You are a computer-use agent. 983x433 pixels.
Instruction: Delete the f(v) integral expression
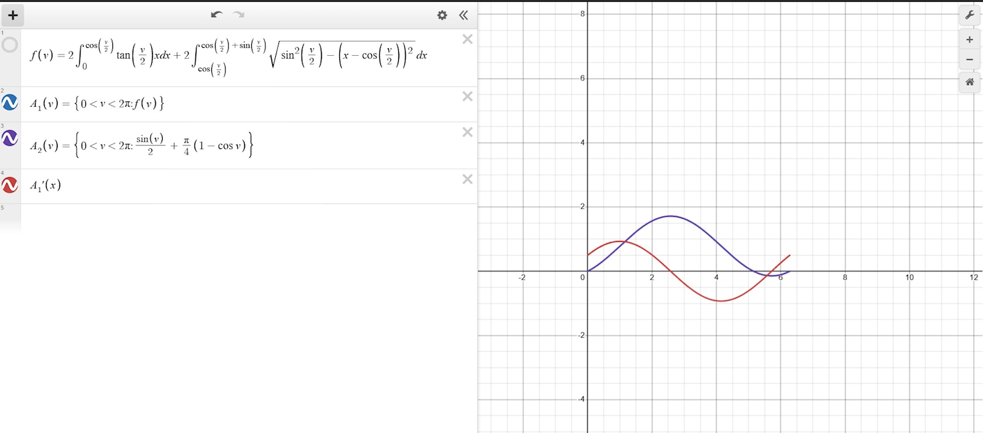click(x=468, y=39)
